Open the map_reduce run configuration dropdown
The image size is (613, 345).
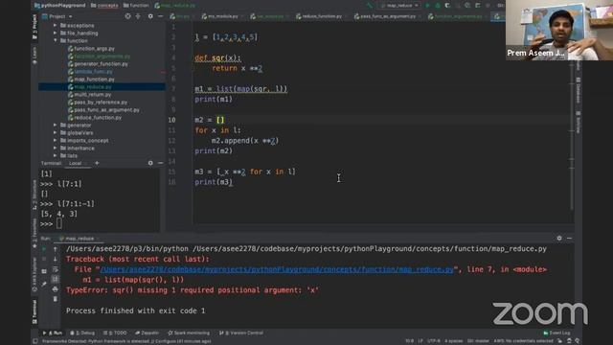pos(399,6)
